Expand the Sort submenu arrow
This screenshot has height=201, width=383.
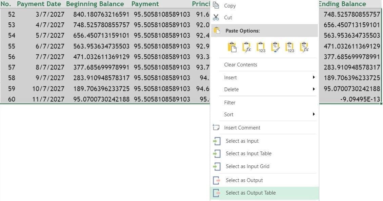coord(315,114)
